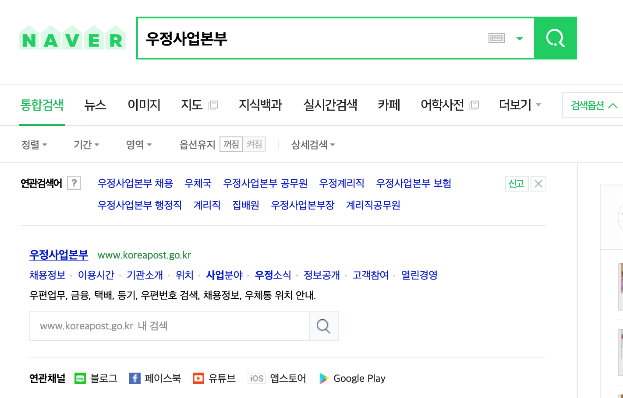Open the www.koreapost.go.kr URL link

144,255
